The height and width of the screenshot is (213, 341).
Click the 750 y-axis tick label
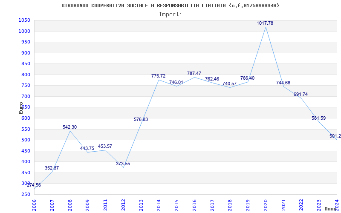click(x=26, y=86)
